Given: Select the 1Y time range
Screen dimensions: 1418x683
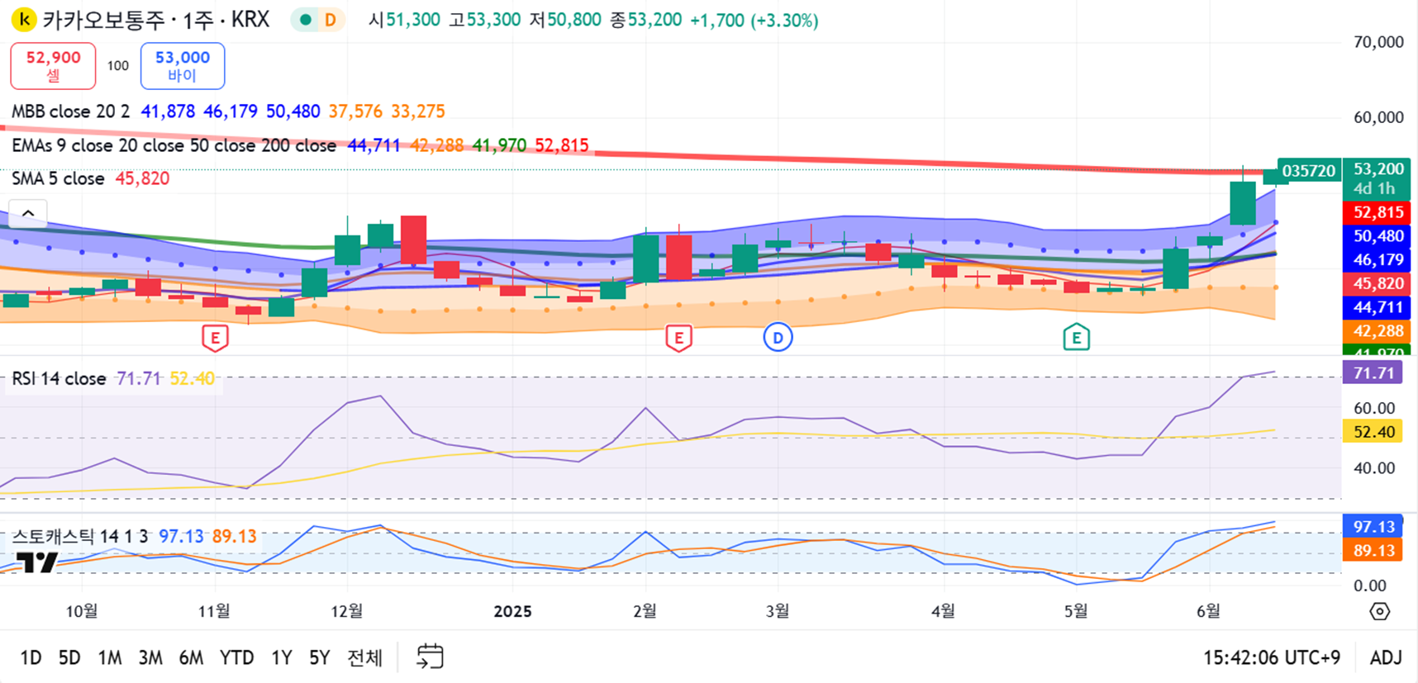Looking at the screenshot, I should 282,657.
